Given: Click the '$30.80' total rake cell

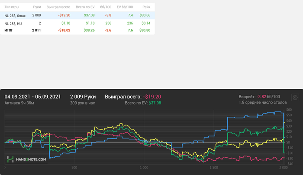Looking at the screenshot, I should point(145,30).
